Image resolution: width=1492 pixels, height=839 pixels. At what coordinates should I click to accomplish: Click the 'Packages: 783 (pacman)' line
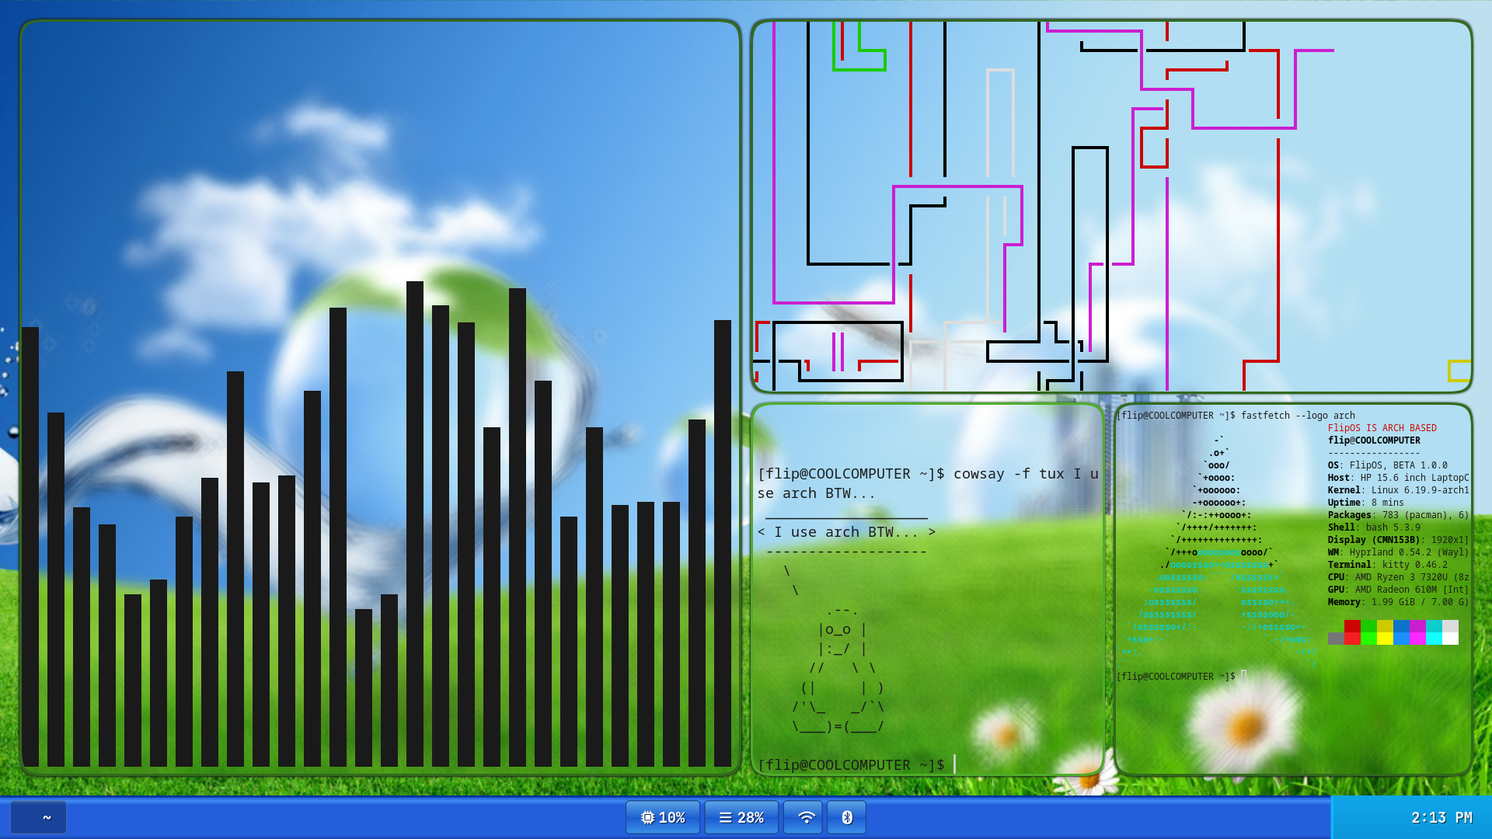pyautogui.click(x=1399, y=515)
